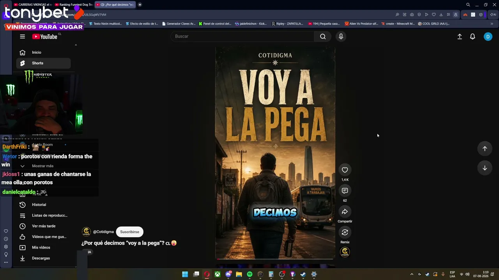Go to the YouTube home logo
This screenshot has height=280, width=499.
45,37
